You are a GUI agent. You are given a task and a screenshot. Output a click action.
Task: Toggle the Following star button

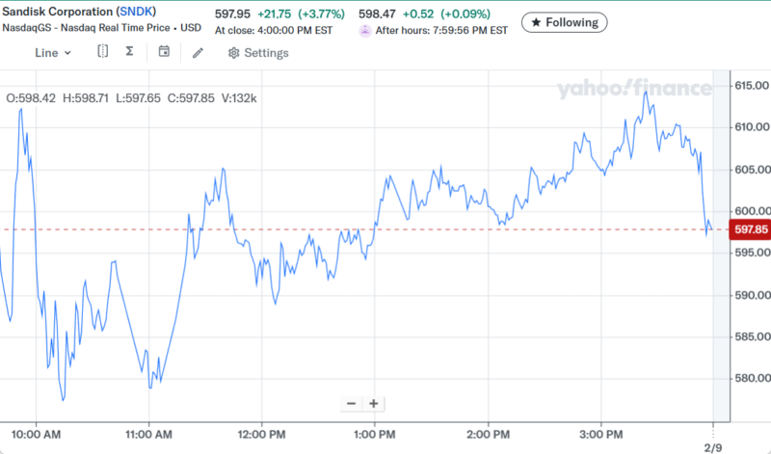click(x=565, y=21)
